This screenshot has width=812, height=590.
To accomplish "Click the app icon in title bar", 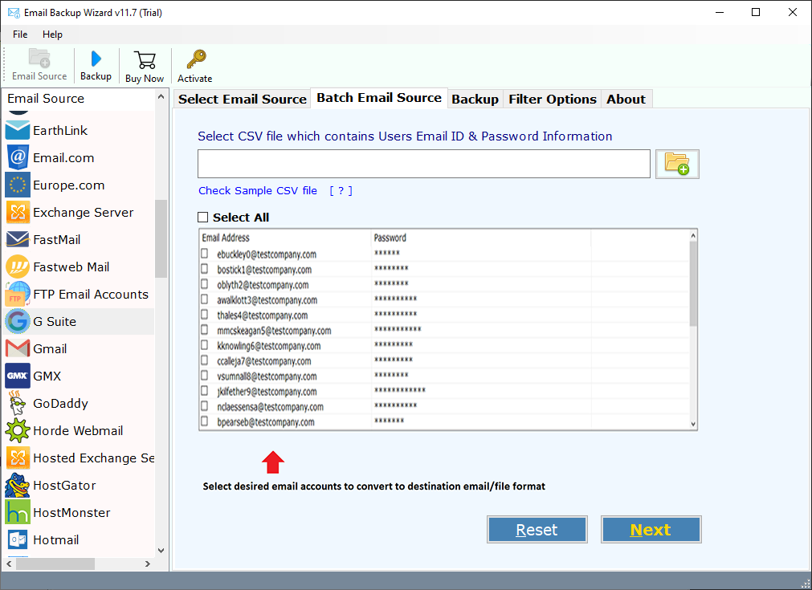I will (x=14, y=12).
